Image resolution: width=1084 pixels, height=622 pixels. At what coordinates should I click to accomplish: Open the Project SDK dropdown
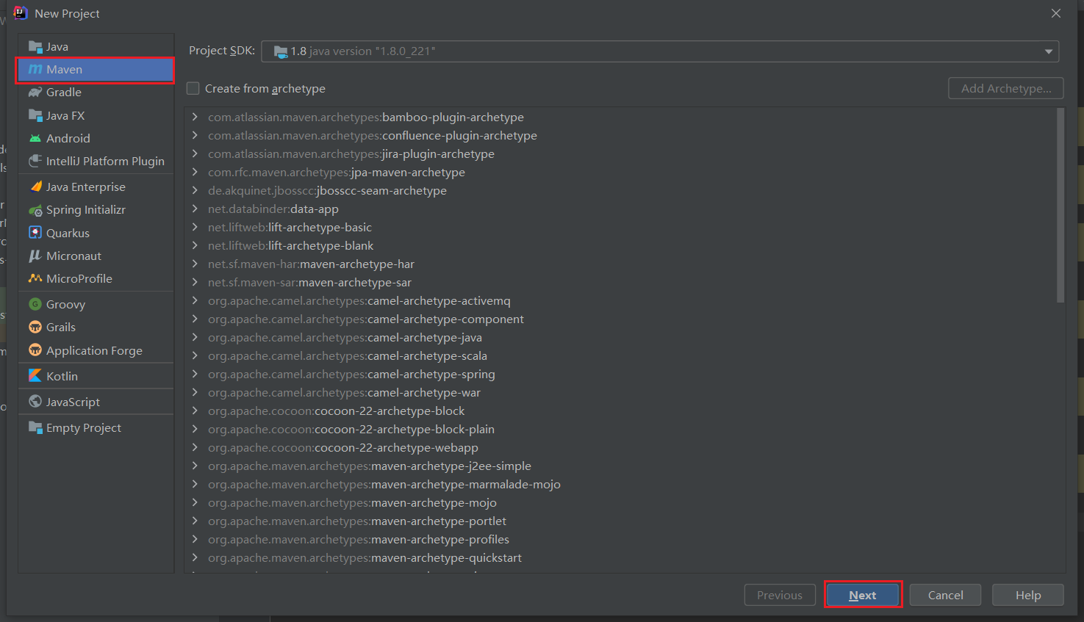660,51
